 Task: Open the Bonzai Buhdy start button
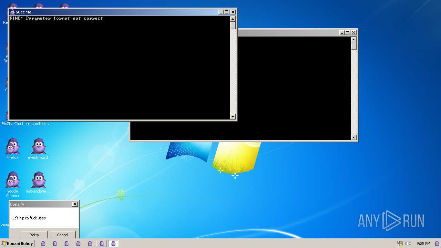click(17, 244)
